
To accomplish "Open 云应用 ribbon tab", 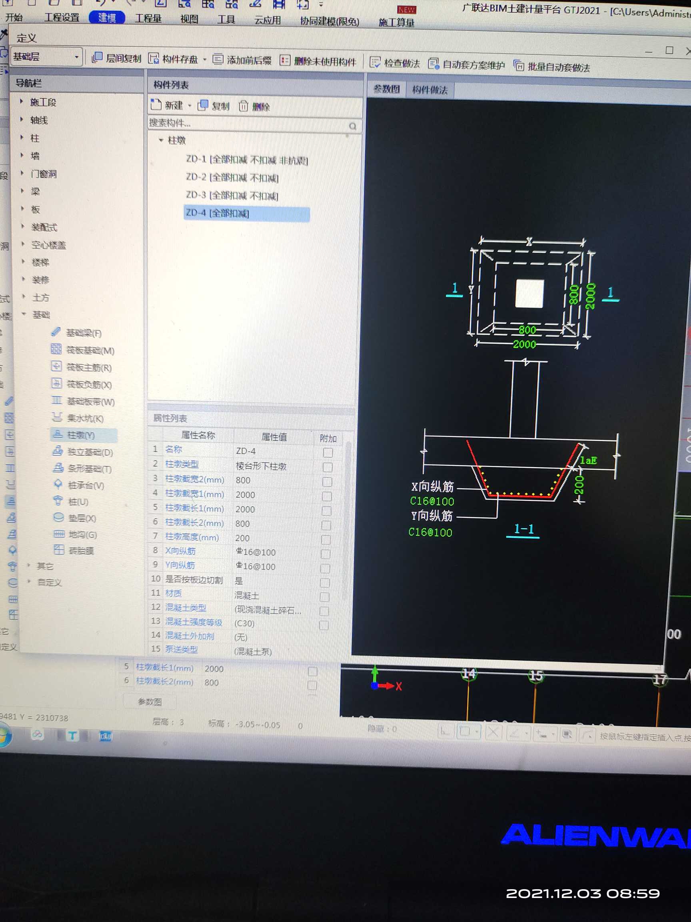I will [x=268, y=20].
